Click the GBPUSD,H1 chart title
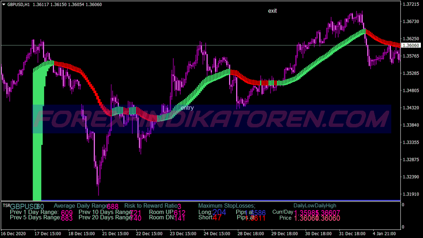This screenshot has width=423, height=238. pos(18,4)
